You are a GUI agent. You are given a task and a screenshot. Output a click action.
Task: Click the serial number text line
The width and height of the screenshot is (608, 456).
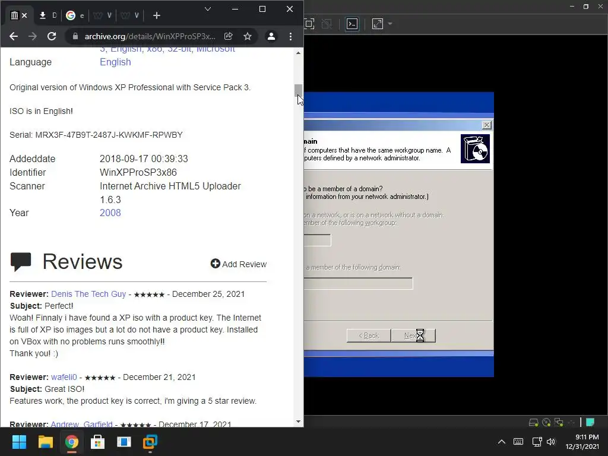pos(96,135)
